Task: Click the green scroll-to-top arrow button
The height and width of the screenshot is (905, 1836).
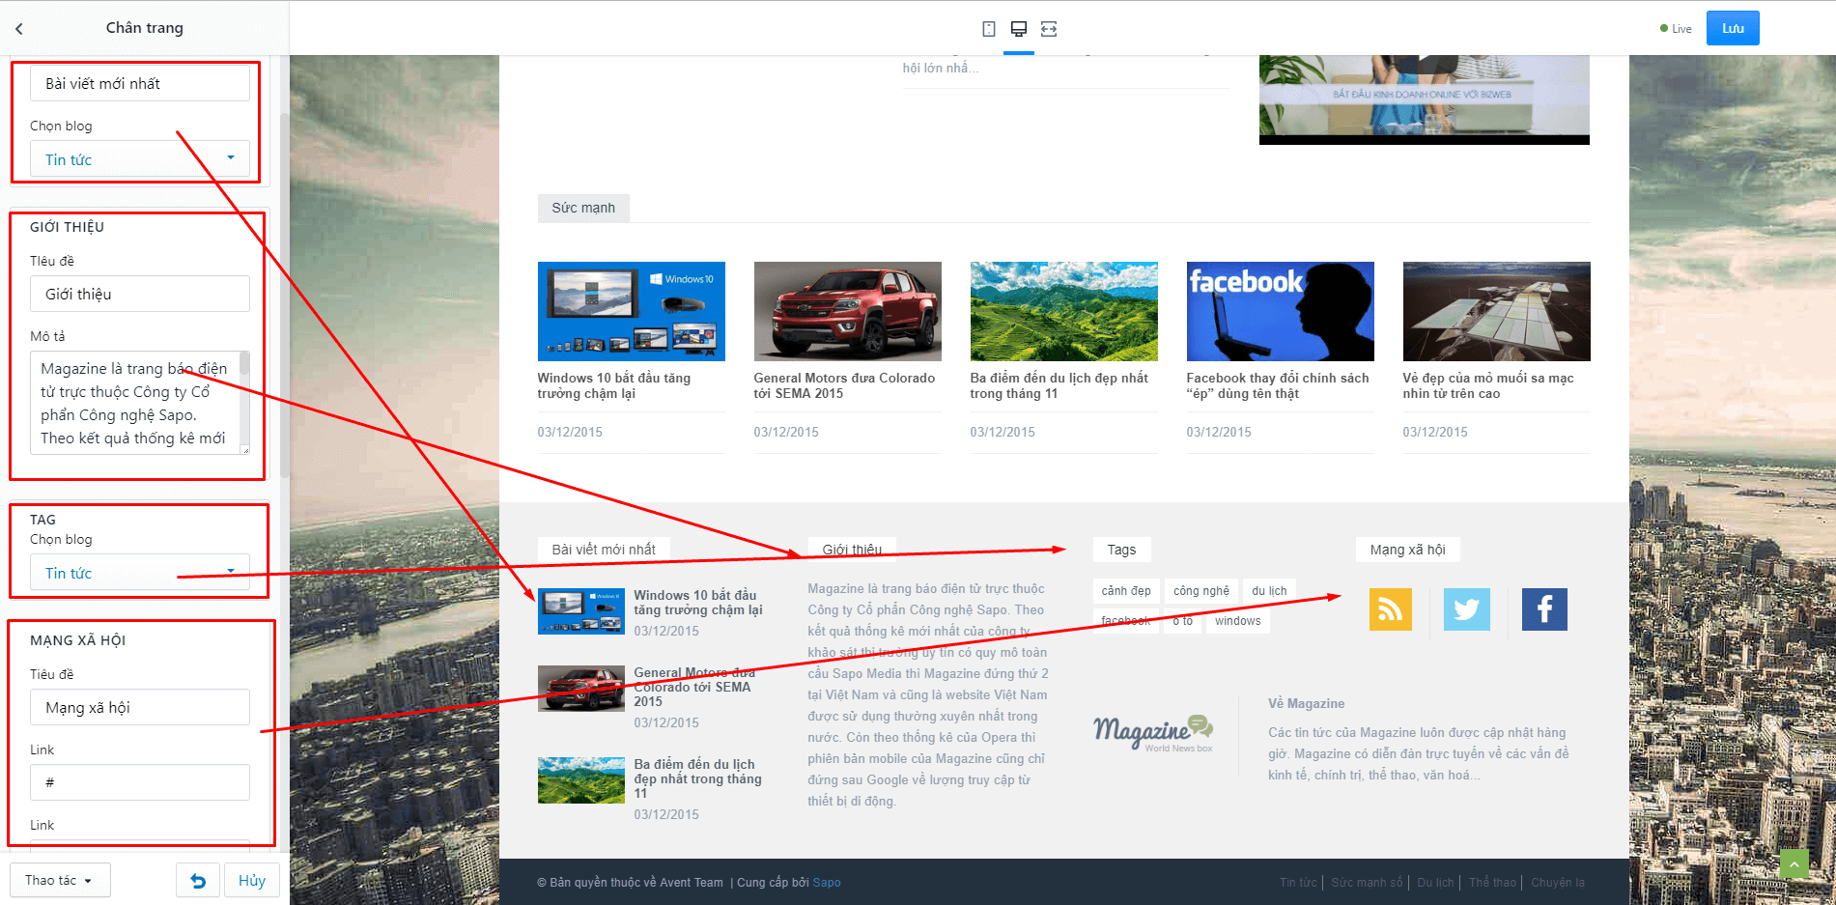Action: click(1794, 863)
